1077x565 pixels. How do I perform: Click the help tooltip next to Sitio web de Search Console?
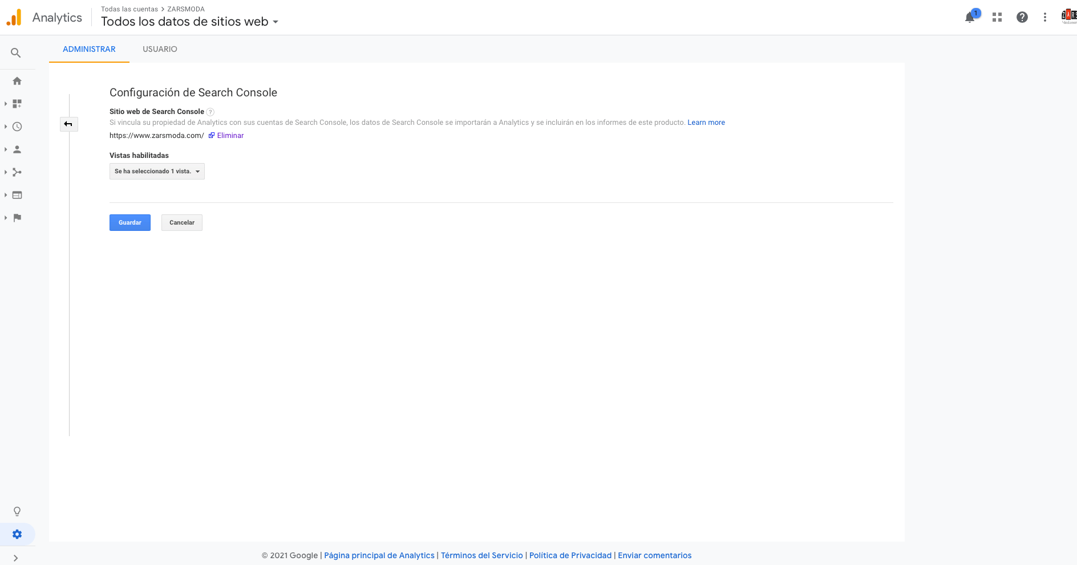tap(210, 112)
